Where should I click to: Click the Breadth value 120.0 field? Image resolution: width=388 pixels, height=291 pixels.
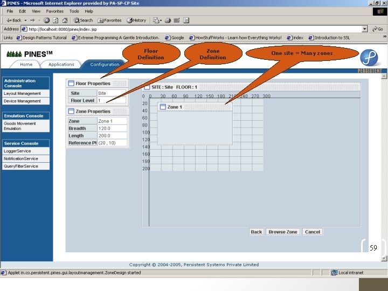coord(112,128)
